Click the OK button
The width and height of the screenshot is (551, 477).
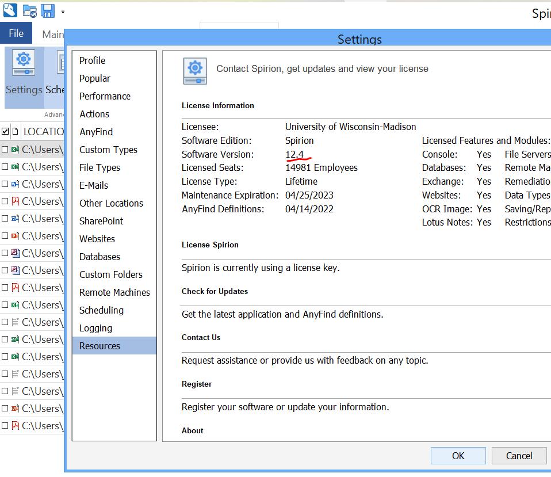pyautogui.click(x=458, y=456)
